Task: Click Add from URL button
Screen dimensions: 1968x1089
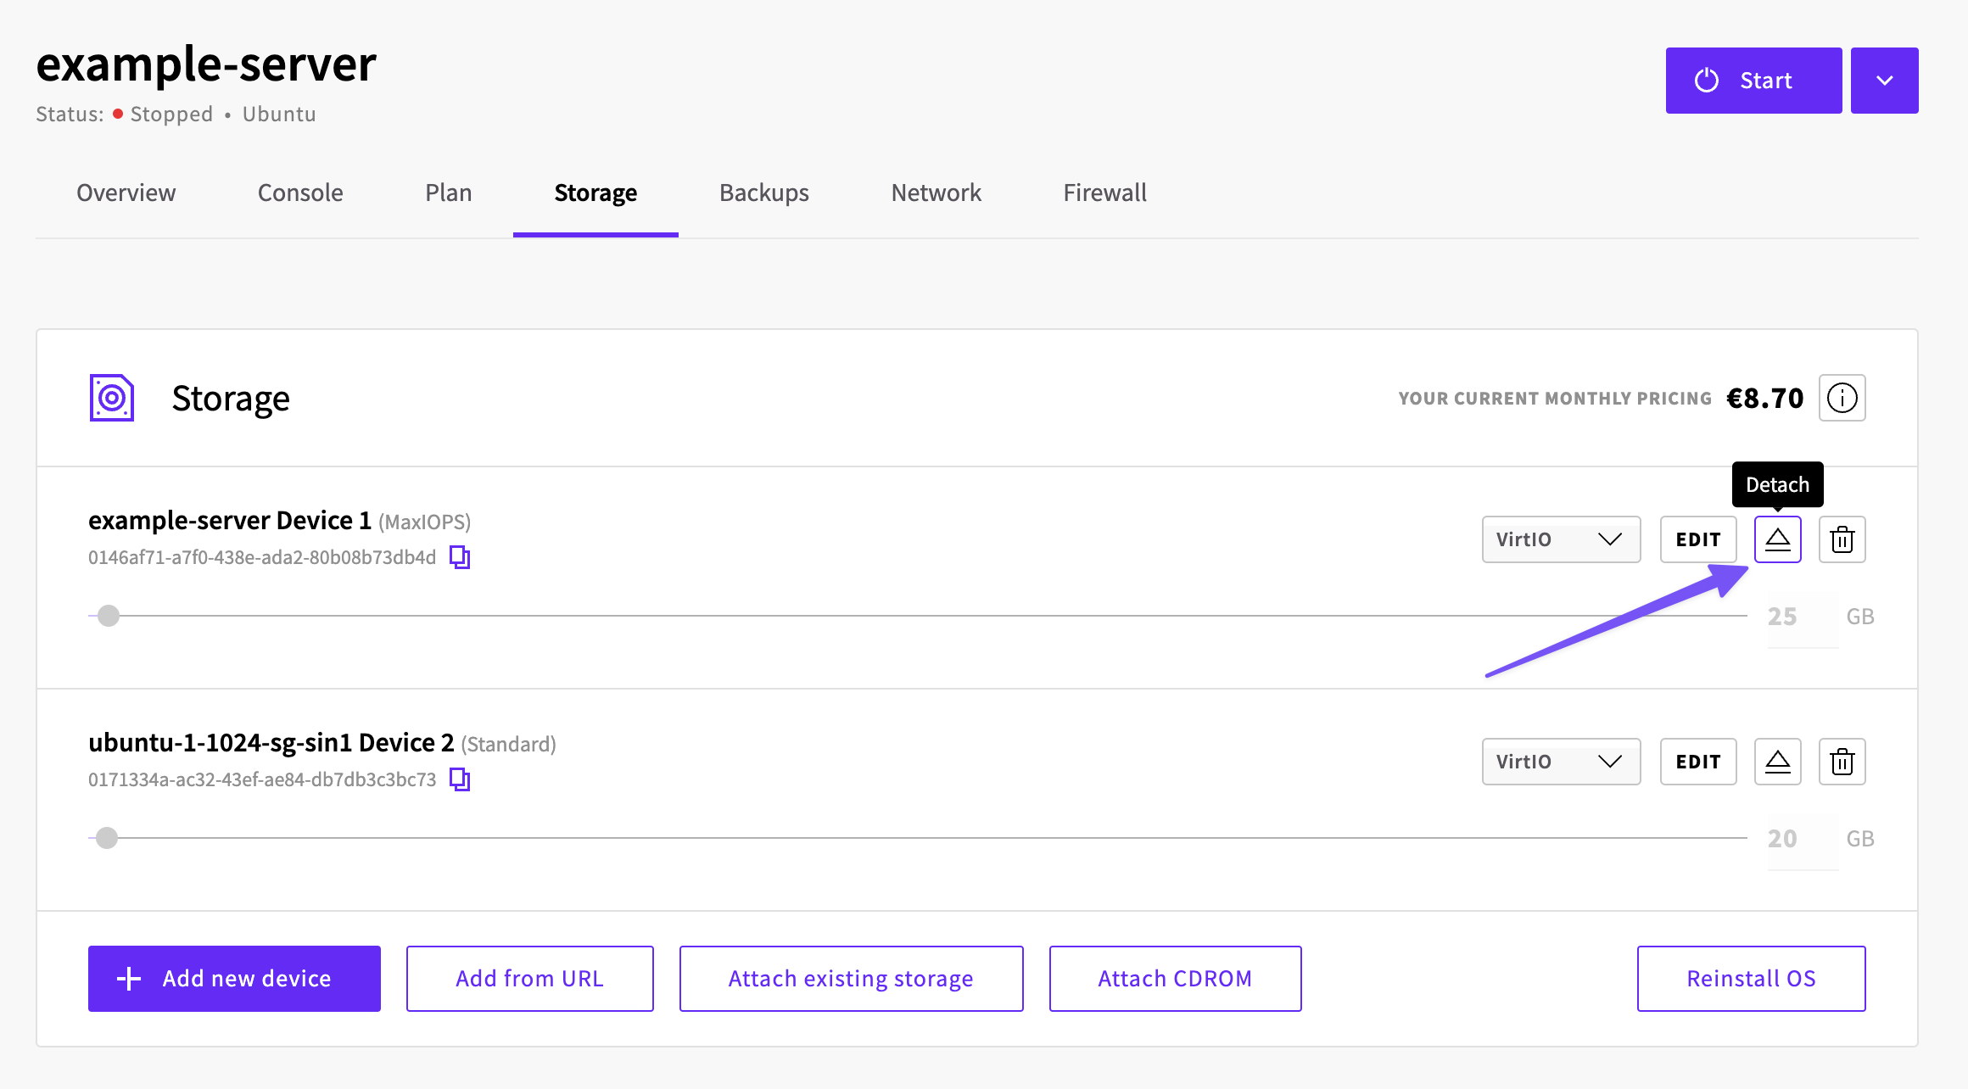Action: 530,979
